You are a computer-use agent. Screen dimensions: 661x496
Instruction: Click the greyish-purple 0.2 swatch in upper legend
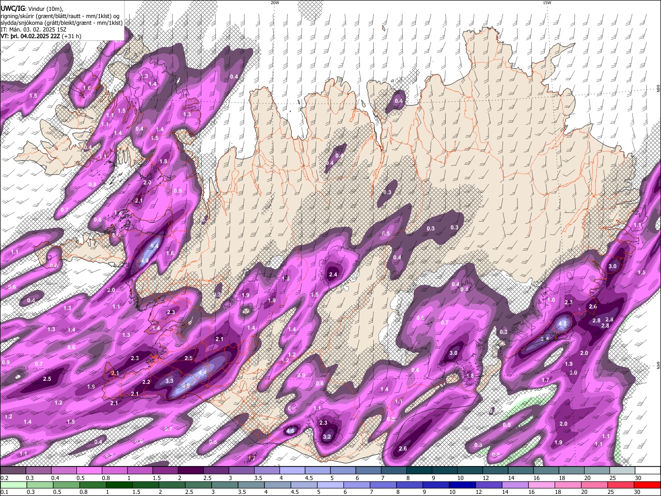(x=13, y=471)
